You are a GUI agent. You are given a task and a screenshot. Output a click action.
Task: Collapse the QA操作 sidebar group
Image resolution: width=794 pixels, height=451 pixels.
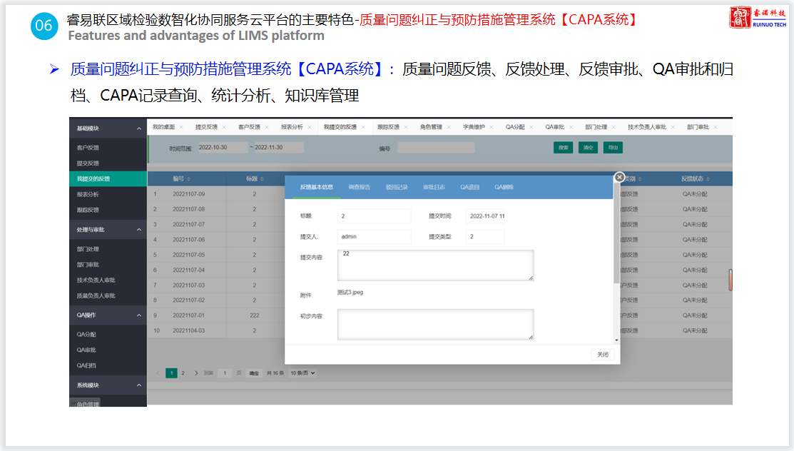pos(138,315)
